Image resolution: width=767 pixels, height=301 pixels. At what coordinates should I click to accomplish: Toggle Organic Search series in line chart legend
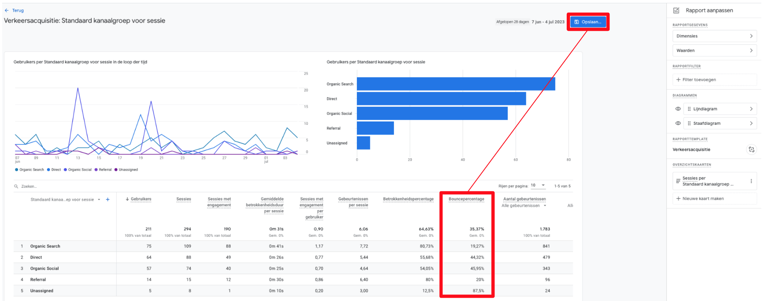coord(29,170)
